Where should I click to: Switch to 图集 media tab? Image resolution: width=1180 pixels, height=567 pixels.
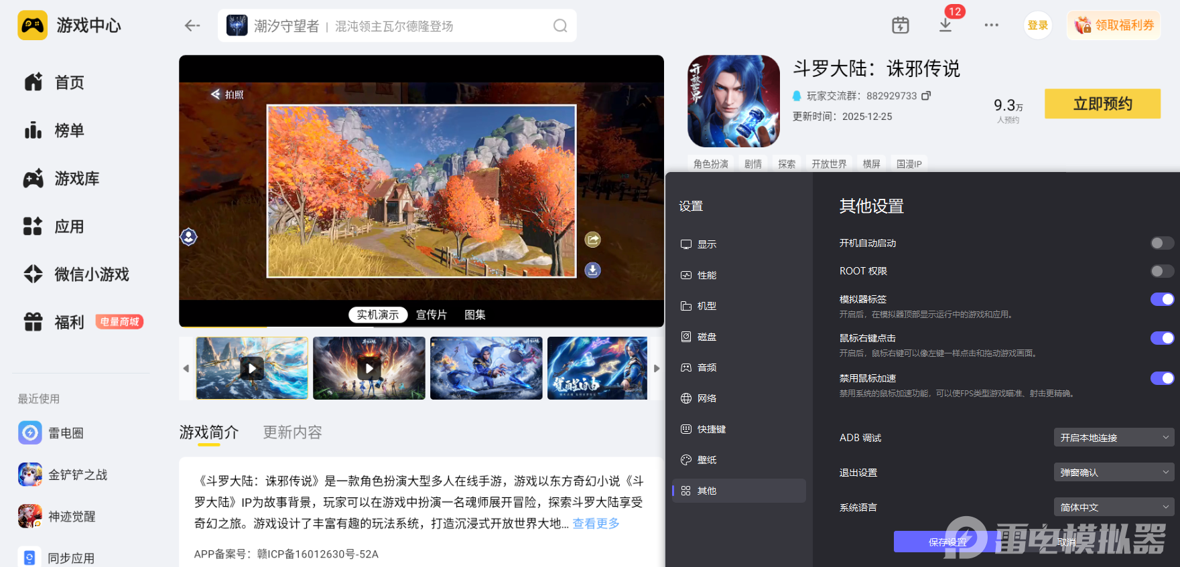(x=475, y=315)
